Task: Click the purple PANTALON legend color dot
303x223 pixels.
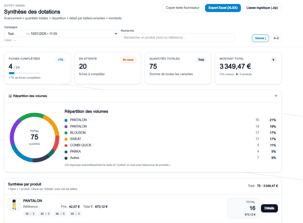Action: pos(66,127)
